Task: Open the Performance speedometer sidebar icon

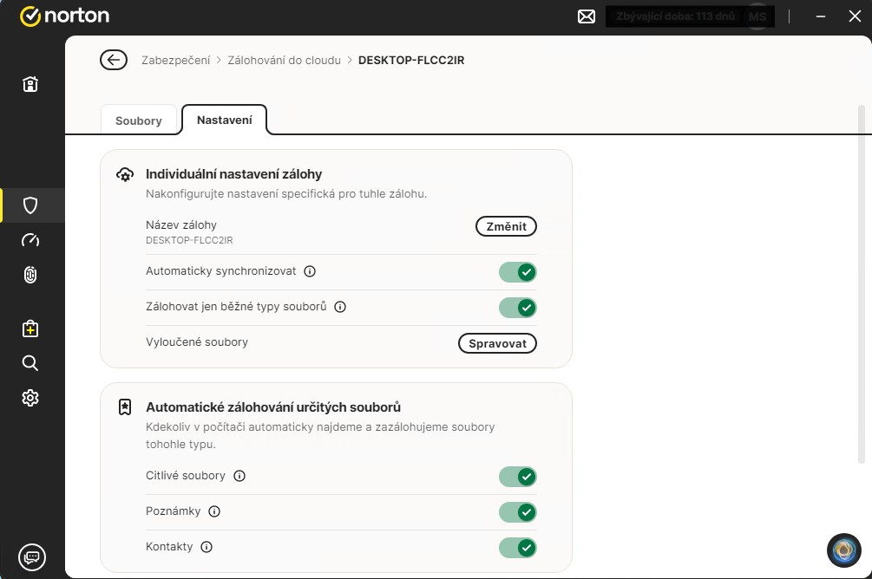Action: click(30, 240)
